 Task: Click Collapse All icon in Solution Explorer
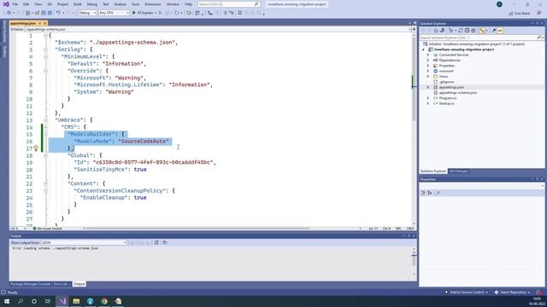tap(467, 31)
